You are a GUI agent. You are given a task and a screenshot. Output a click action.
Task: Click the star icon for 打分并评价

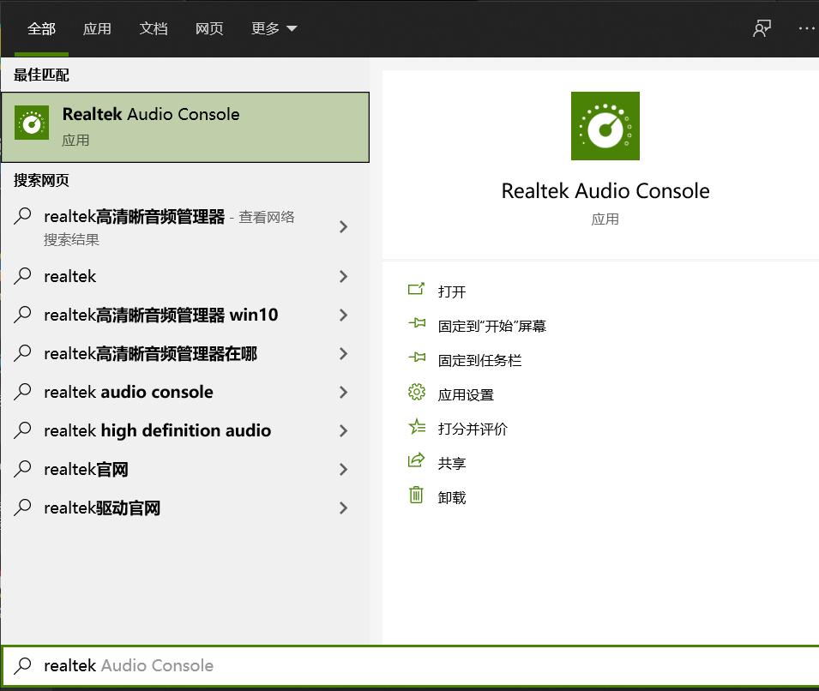pos(417,427)
